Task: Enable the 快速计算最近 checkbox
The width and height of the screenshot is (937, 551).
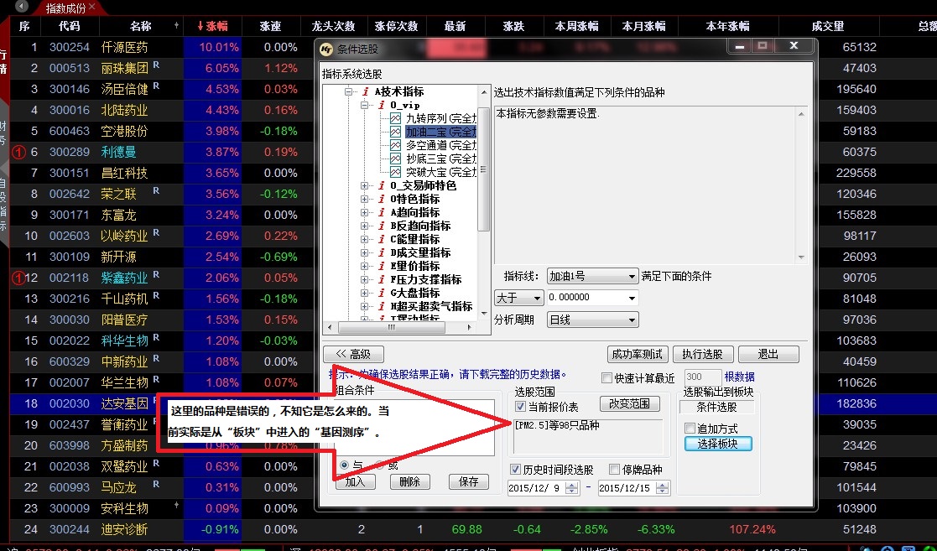Action: click(x=607, y=377)
